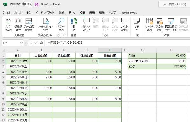Click Protect Workbook (ブックの保護)
The height and width of the screenshot is (122, 190).
[159, 24]
